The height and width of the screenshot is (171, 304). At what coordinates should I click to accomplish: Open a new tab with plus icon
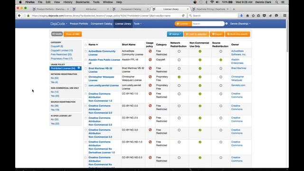(234, 9)
